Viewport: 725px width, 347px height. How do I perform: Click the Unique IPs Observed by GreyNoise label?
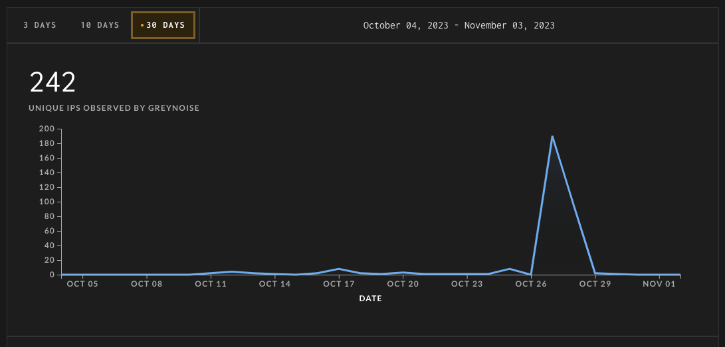pyautogui.click(x=114, y=108)
